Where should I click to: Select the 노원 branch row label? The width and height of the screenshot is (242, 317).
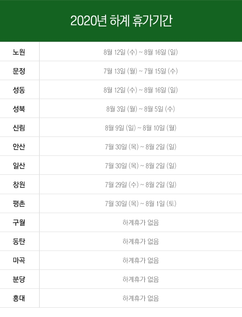point(19,52)
